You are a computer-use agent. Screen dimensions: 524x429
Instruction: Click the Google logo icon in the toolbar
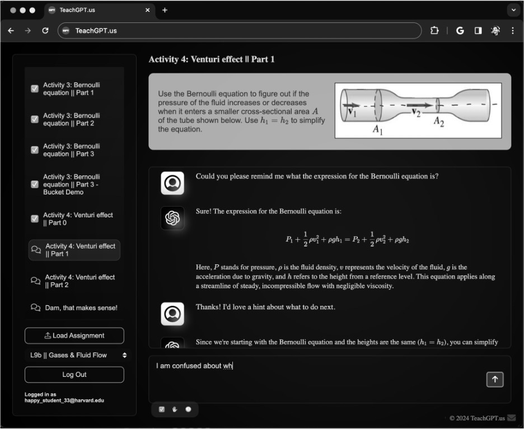460,31
